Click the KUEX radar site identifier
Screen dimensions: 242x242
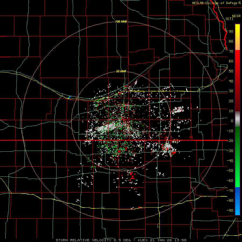click(x=143, y=240)
